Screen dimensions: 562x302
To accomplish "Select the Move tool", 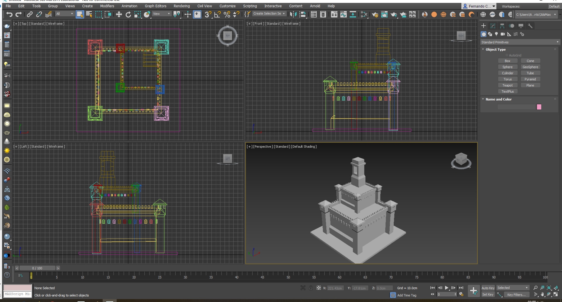I will pyautogui.click(x=119, y=14).
